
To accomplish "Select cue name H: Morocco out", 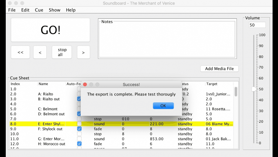I will (x=51, y=144).
